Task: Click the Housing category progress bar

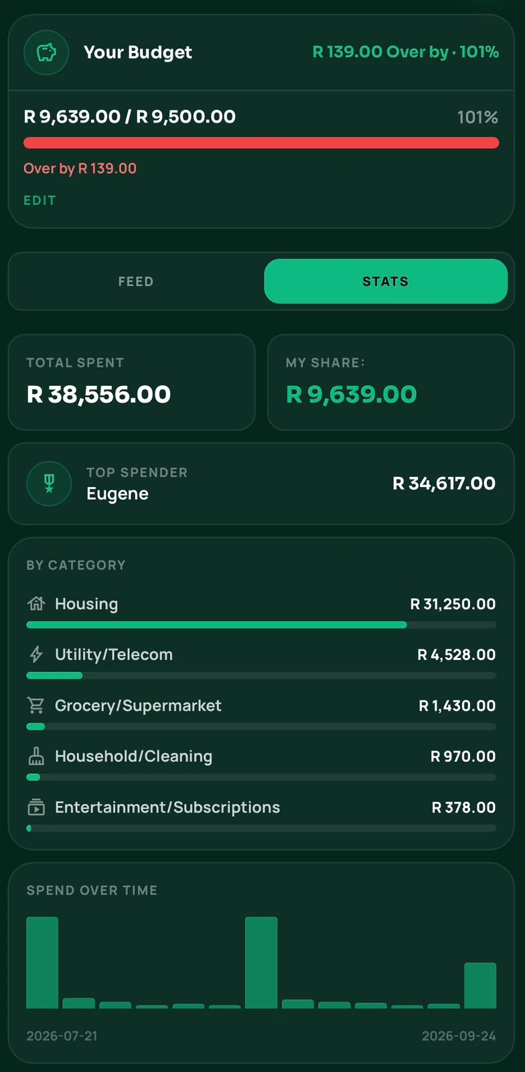Action: pyautogui.click(x=261, y=625)
